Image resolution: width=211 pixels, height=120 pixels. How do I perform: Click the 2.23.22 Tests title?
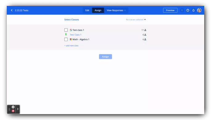click(x=22, y=11)
